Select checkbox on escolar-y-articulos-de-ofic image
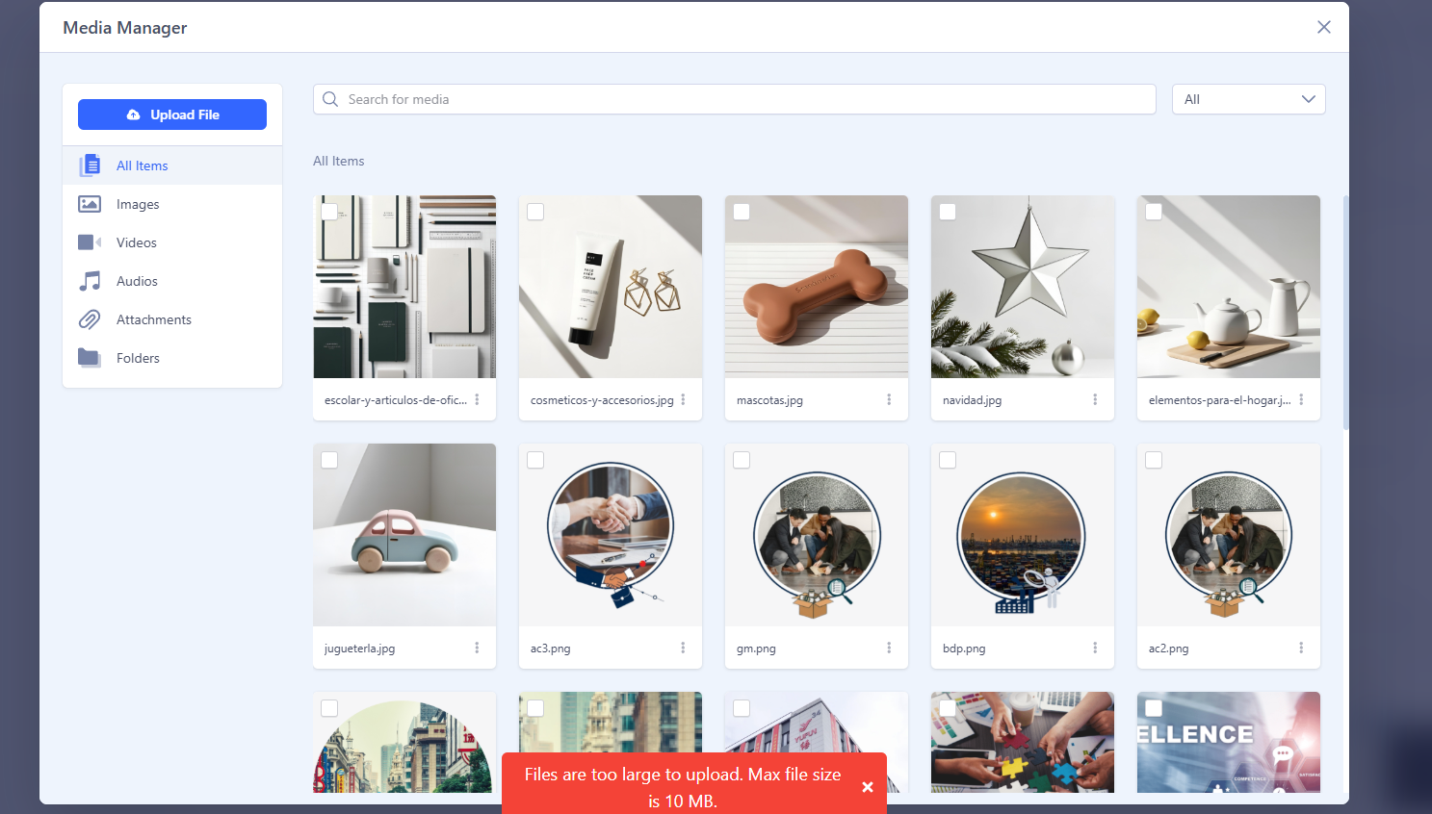 (x=329, y=212)
